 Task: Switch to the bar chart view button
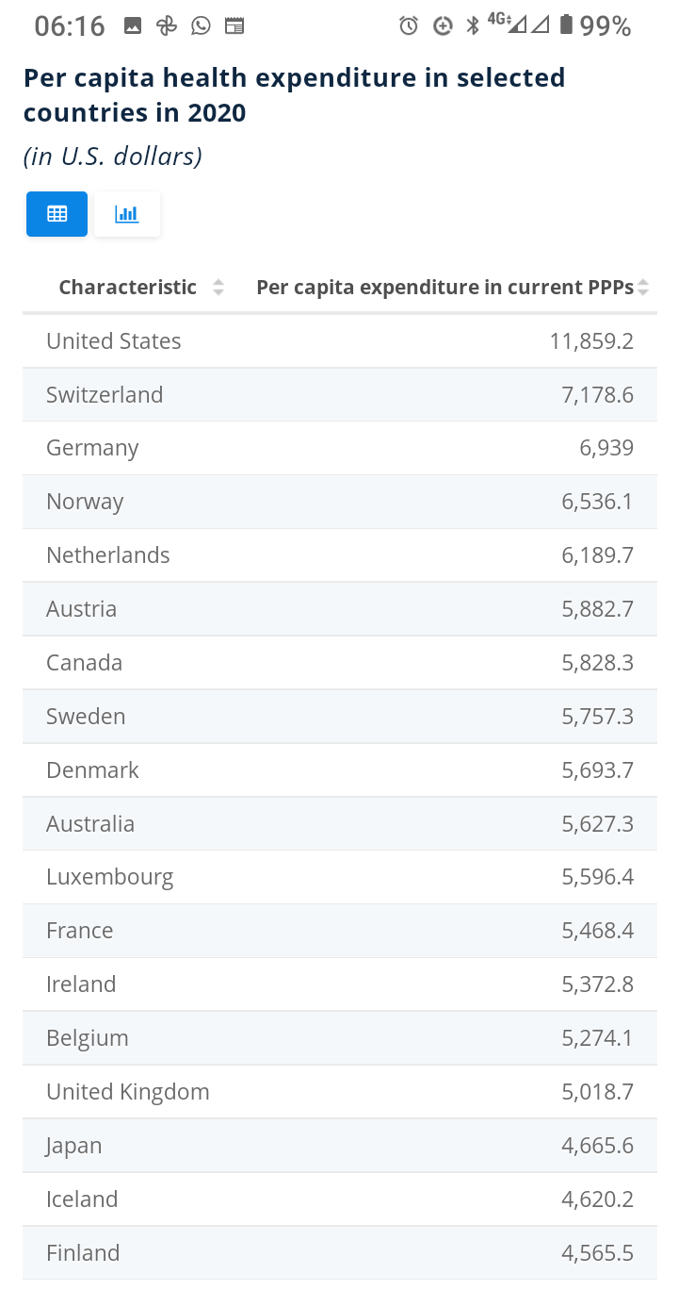pyautogui.click(x=127, y=214)
